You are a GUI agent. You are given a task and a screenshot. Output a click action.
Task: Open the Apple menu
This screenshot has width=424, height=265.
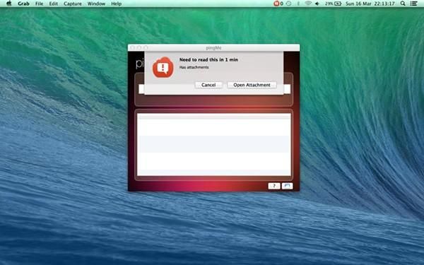click(x=9, y=4)
